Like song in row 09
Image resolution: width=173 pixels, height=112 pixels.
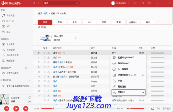pyautogui.click(x=45, y=91)
